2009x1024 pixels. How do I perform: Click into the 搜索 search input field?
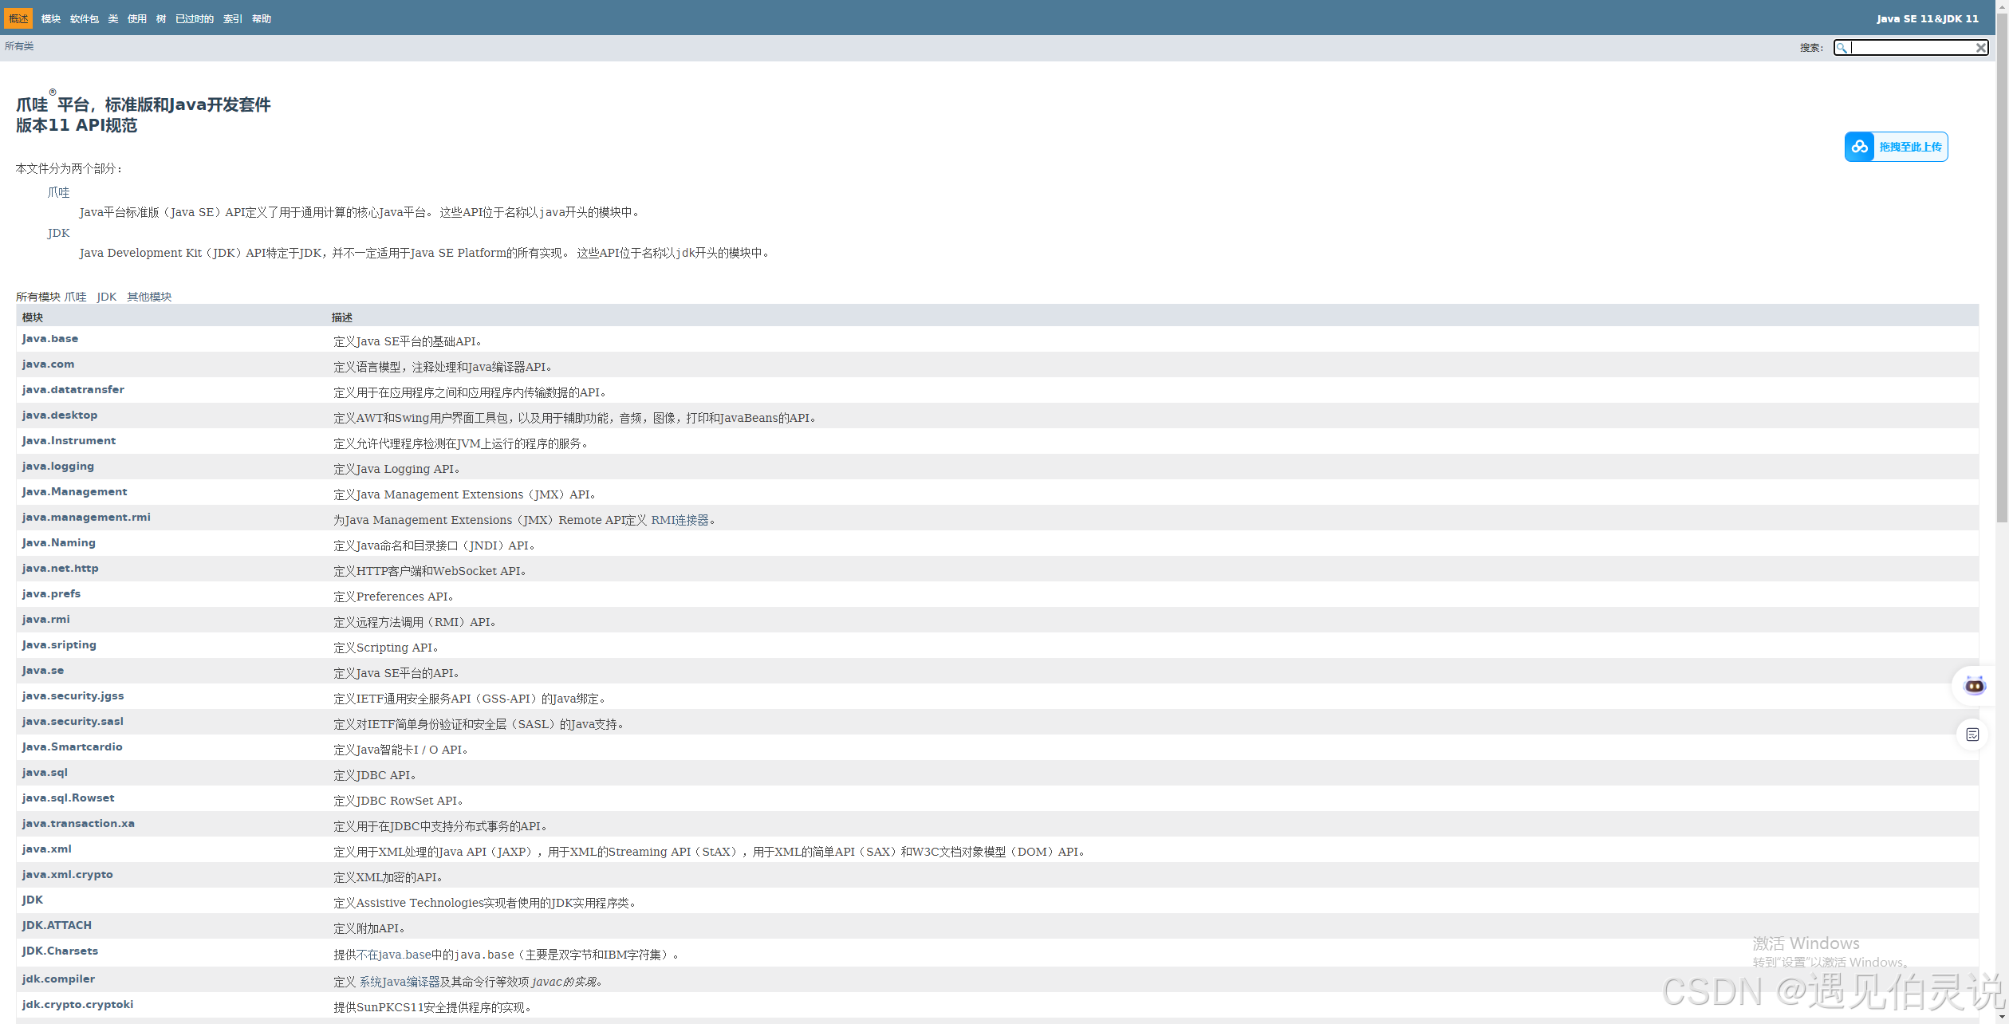1912,48
